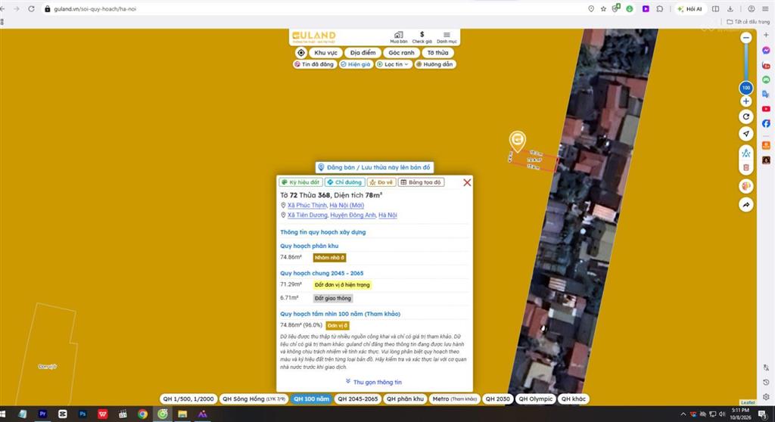
Task: Open browser downloads icon
Action: [730, 9]
